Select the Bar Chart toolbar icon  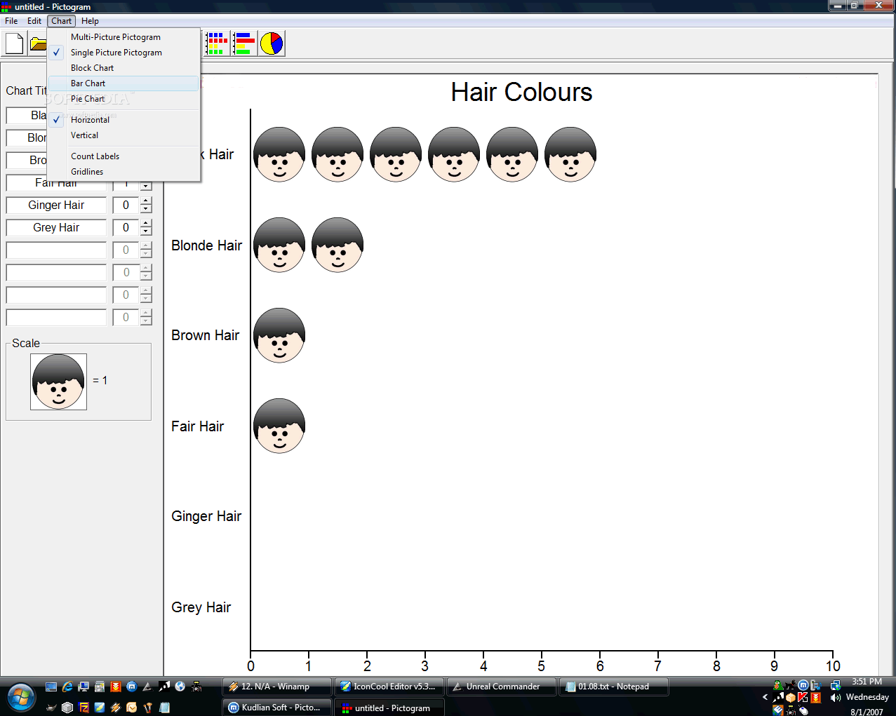click(x=244, y=43)
